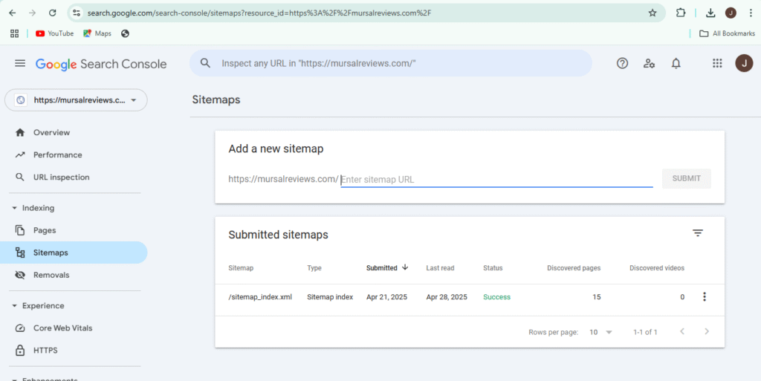Image resolution: width=761 pixels, height=381 pixels.
Task: Open the Maps bookmark
Action: [x=97, y=33]
